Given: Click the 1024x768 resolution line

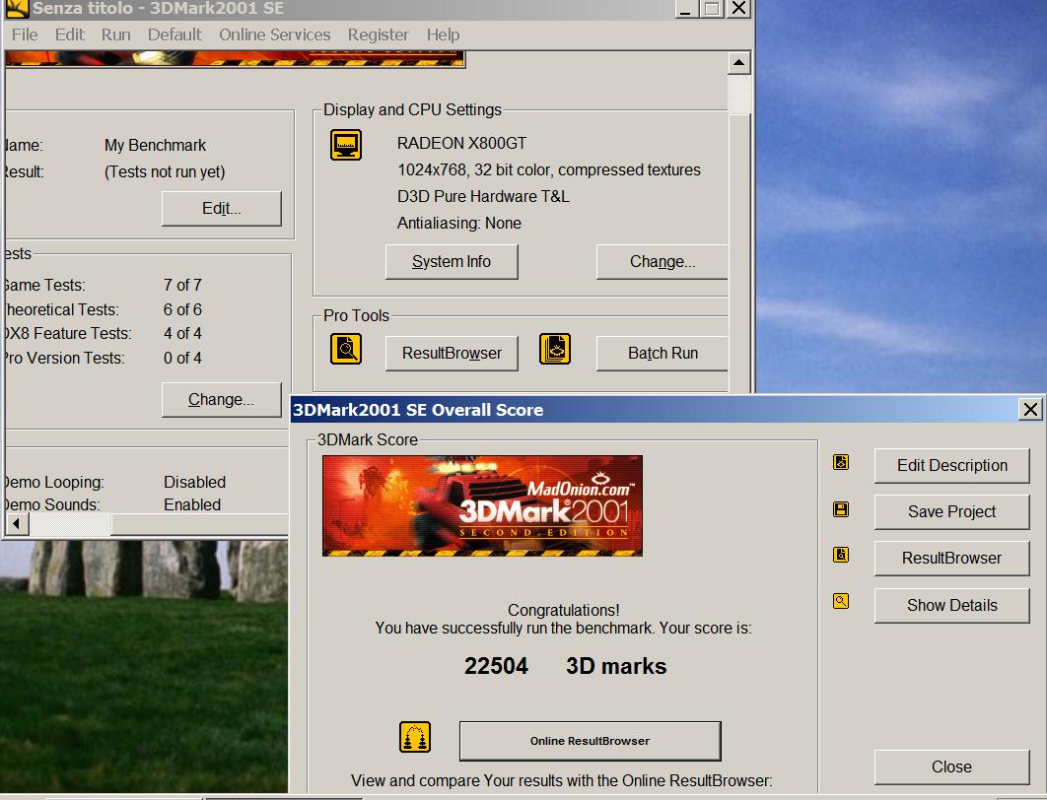Looking at the screenshot, I should [x=549, y=170].
